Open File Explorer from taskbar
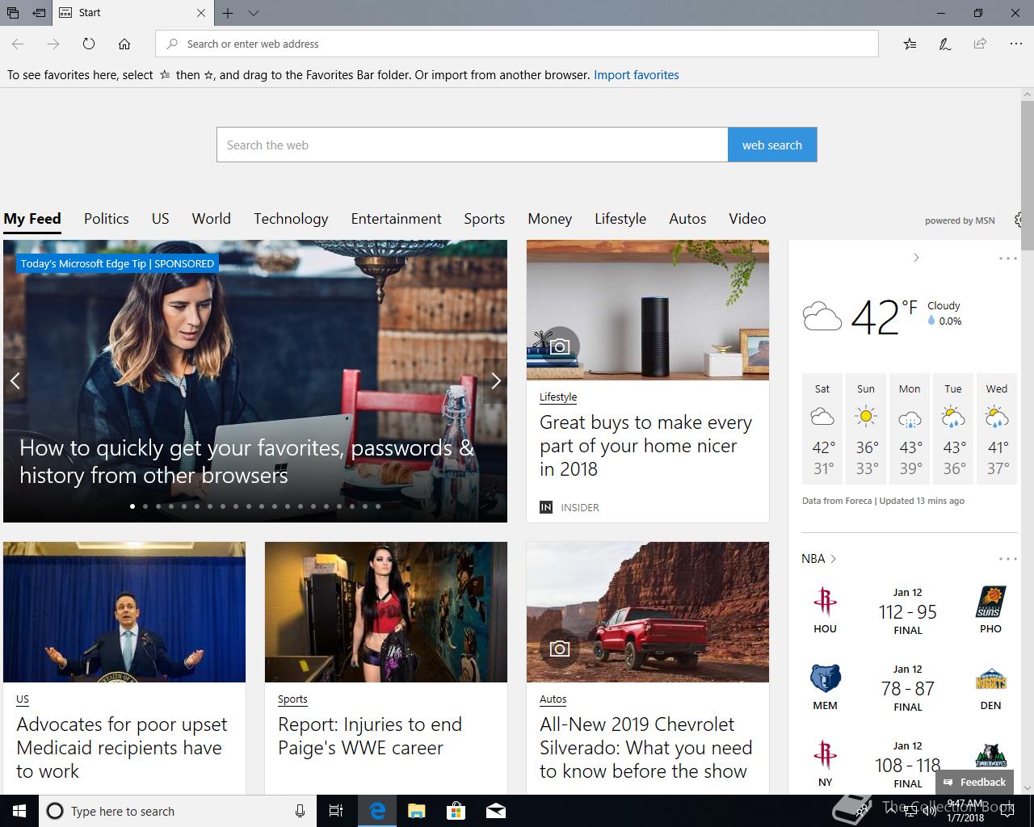1034x827 pixels. click(417, 811)
